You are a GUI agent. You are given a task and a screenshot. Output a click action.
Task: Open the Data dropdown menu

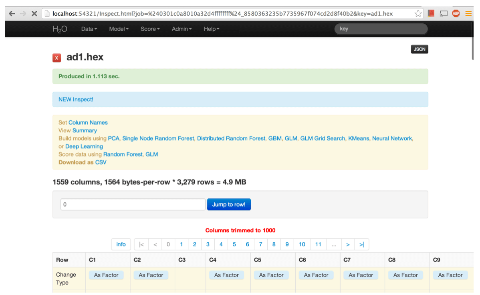(x=89, y=29)
